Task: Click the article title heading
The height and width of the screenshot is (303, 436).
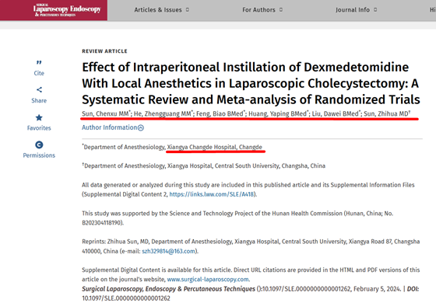Action: pyautogui.click(x=251, y=83)
